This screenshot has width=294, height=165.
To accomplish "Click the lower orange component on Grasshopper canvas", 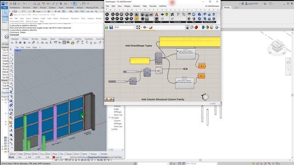I will coord(201,76).
